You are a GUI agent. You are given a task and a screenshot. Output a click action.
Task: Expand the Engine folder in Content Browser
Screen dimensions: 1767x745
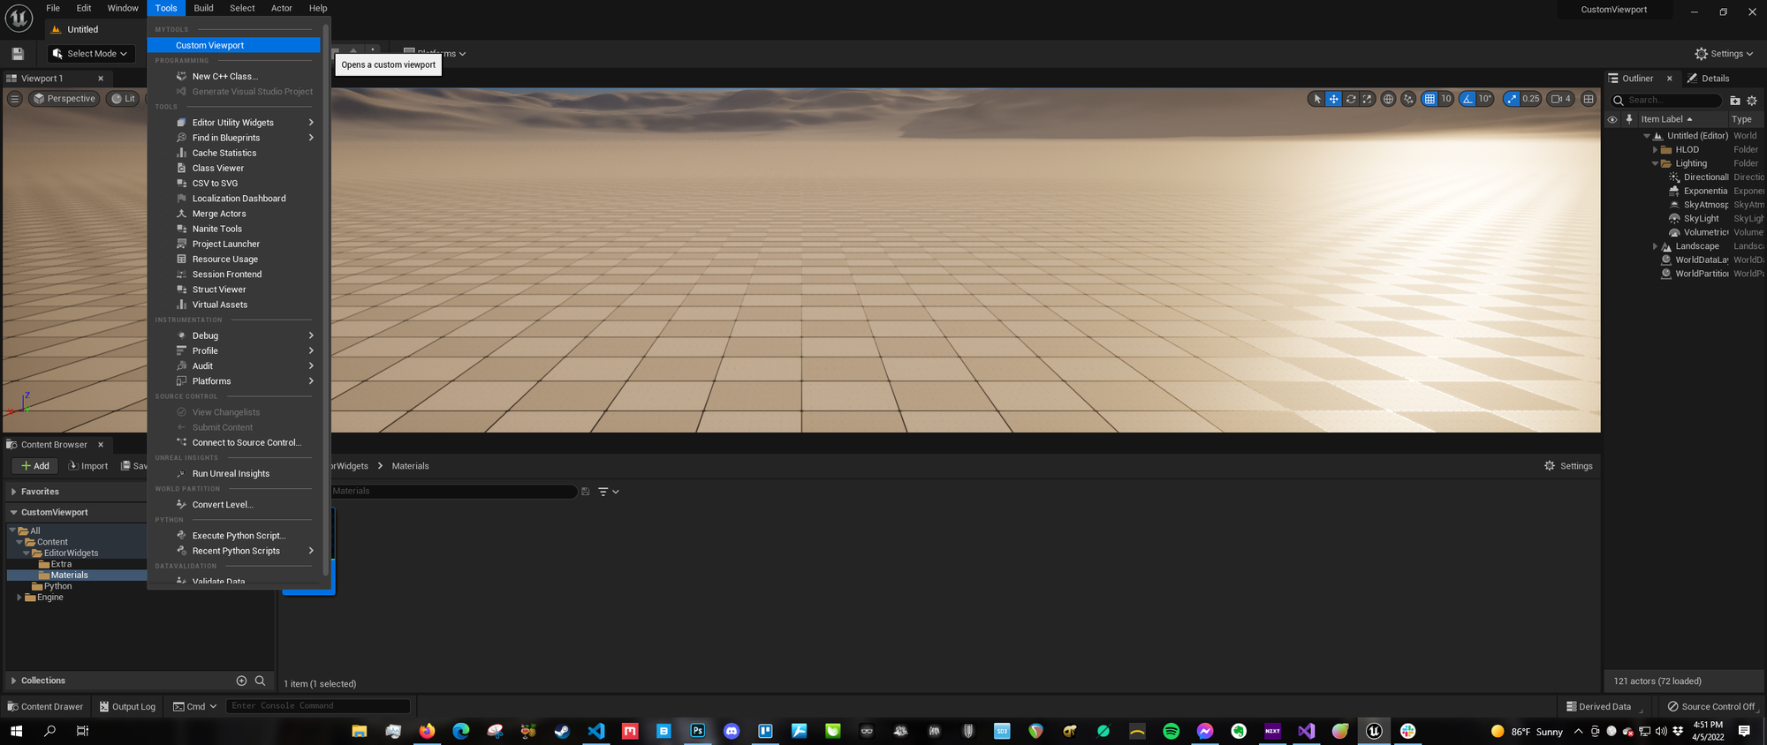[19, 598]
